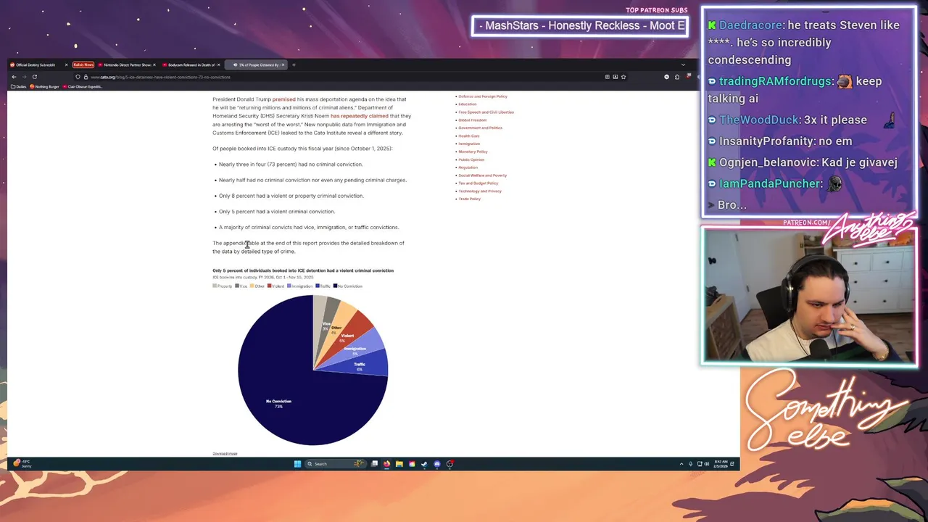Click the No Conviction legend swatch
928x522 pixels.
click(335, 286)
